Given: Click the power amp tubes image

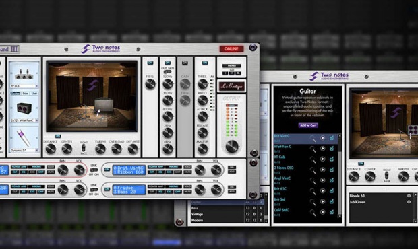Looking at the screenshot, I should (24, 73).
